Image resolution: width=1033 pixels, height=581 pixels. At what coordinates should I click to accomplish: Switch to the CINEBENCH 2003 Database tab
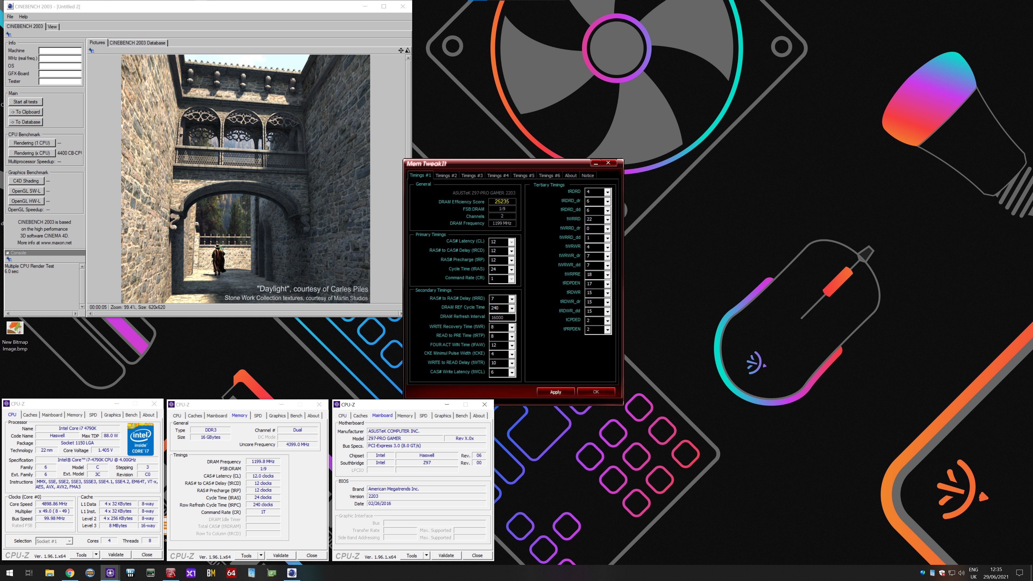point(137,42)
